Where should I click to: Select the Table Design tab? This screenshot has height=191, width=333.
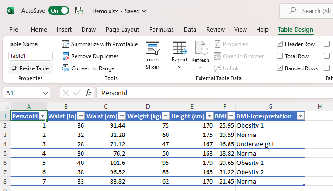[x=296, y=29]
